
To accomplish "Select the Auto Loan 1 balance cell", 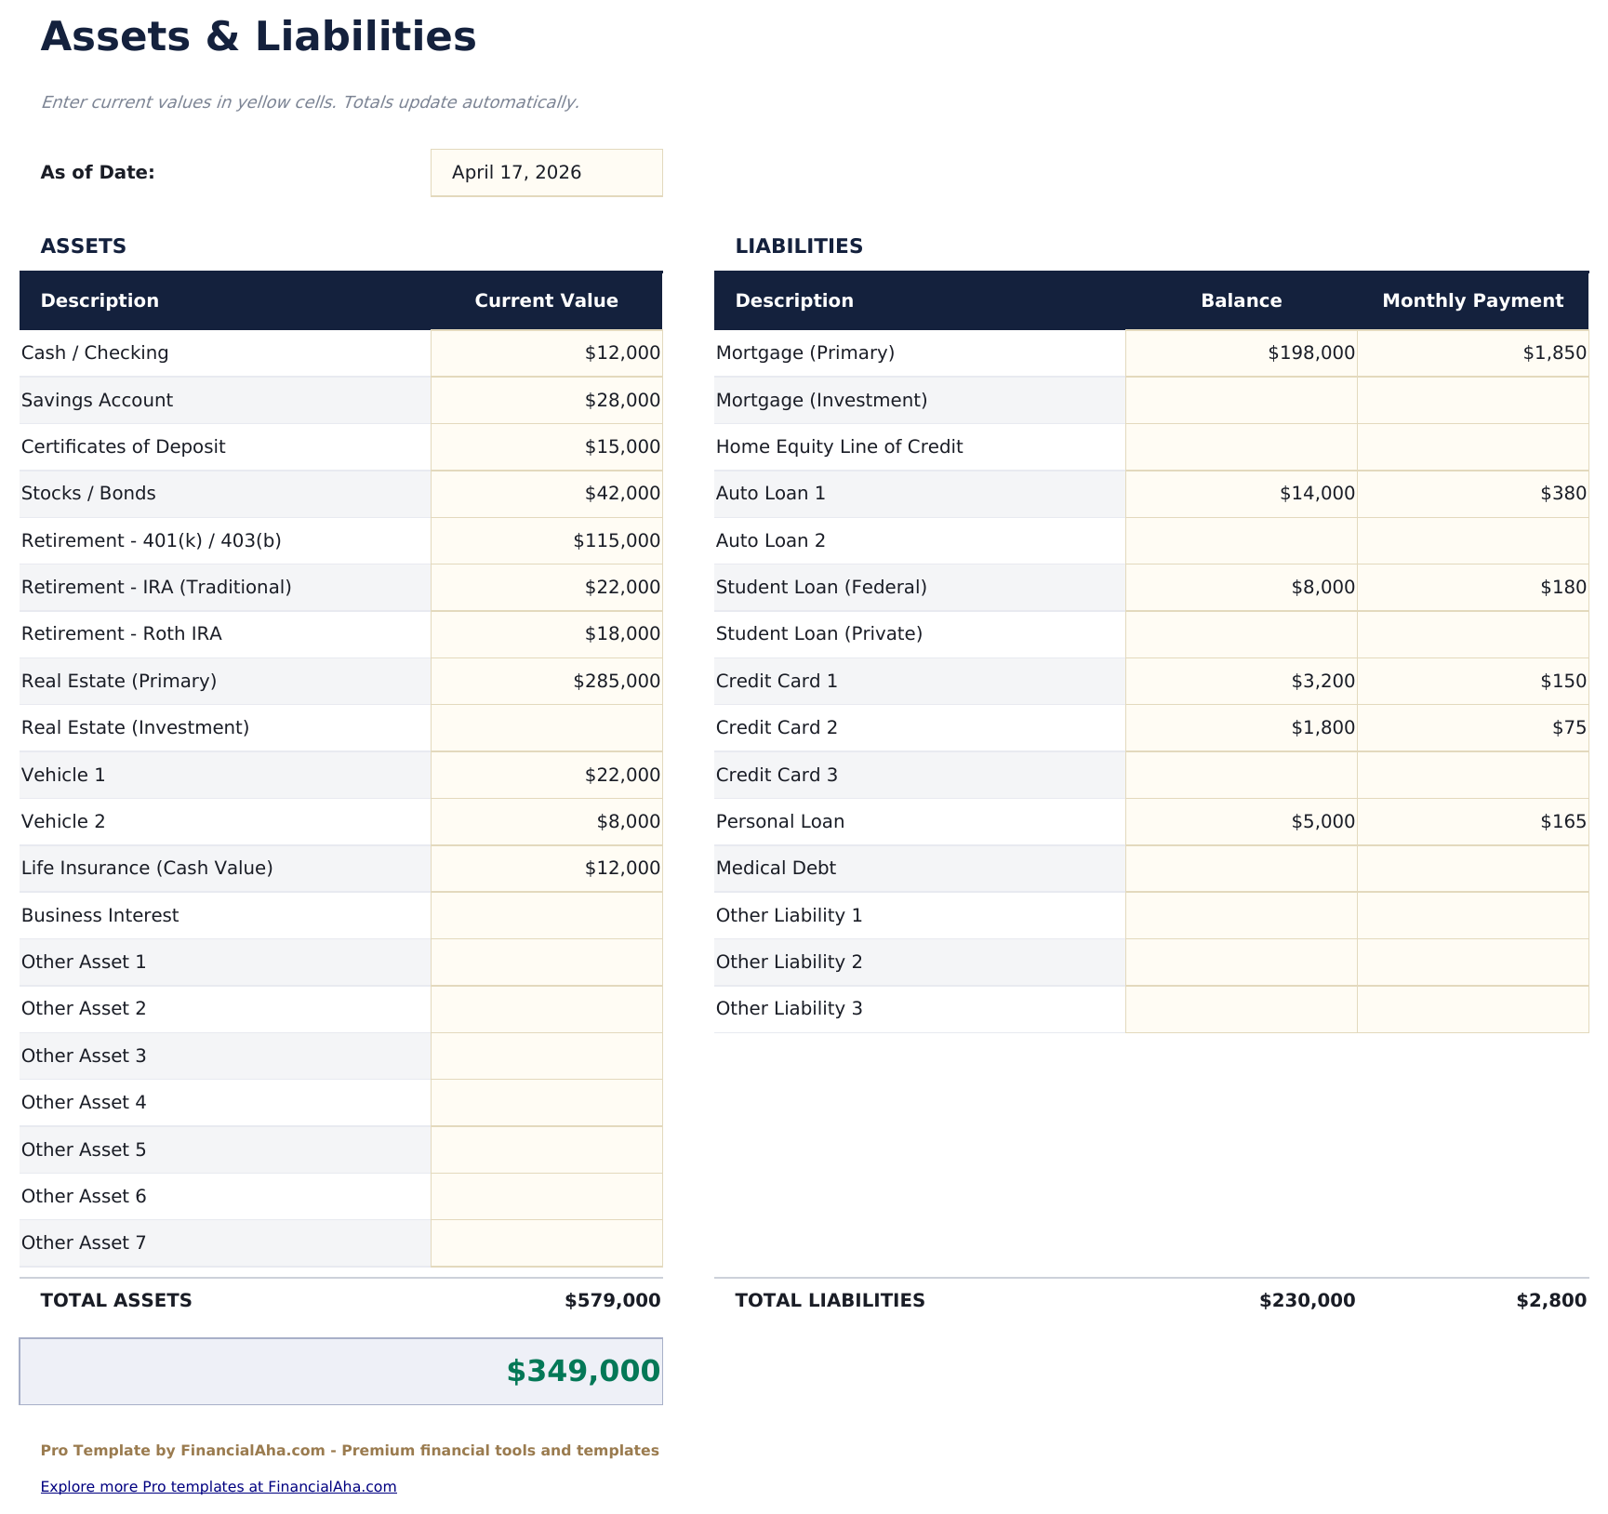I will (1242, 493).
